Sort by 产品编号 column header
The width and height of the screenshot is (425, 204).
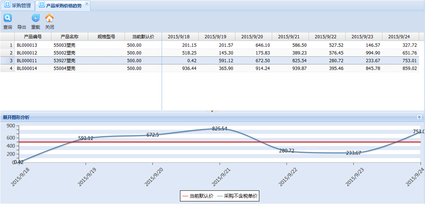[33, 37]
